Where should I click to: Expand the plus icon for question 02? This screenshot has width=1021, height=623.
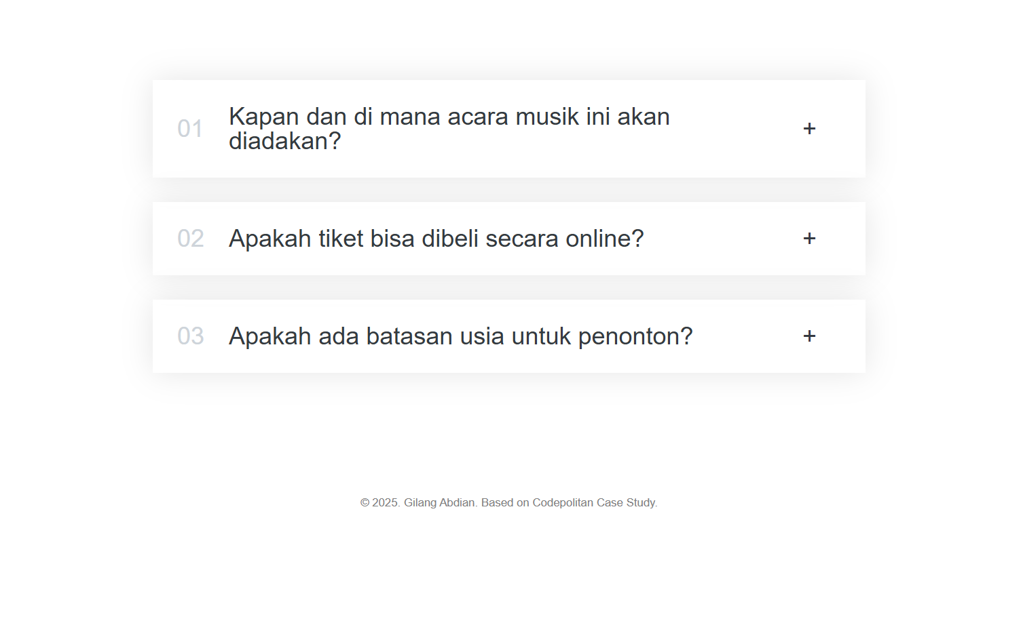[x=809, y=239]
